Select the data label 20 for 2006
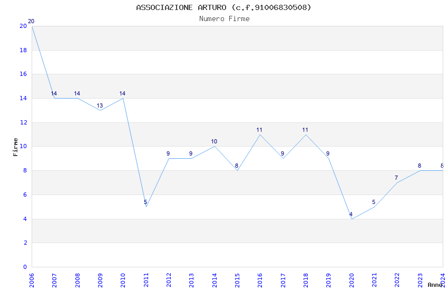This screenshot has height=290, width=448. coord(31,22)
